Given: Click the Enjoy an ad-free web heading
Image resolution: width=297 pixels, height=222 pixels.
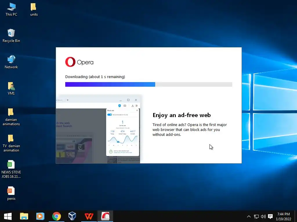Looking at the screenshot, I should coord(182,115).
